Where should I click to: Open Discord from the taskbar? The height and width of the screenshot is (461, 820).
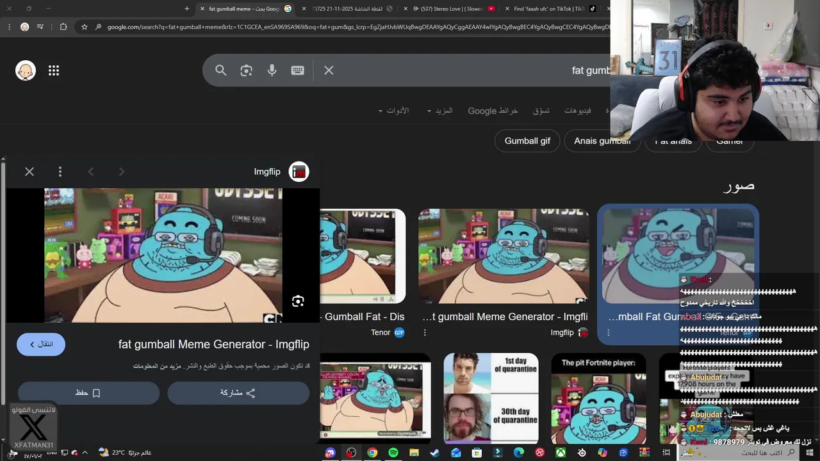[x=330, y=453]
